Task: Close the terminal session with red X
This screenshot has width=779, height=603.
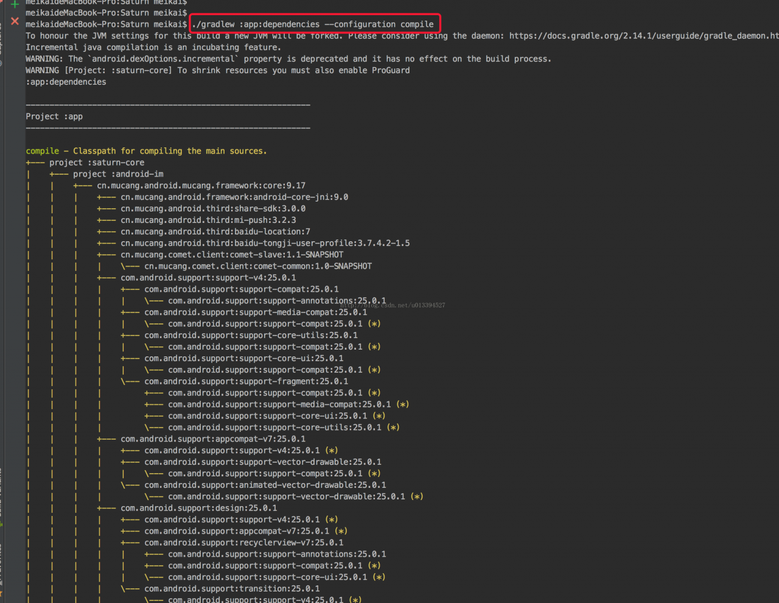Action: click(15, 21)
